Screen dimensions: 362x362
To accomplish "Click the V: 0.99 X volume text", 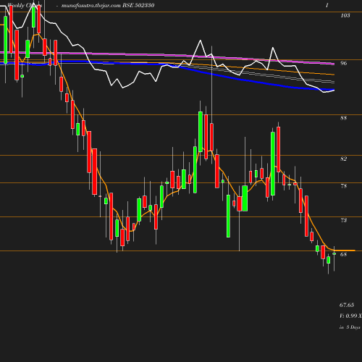I will click(x=350, y=316).
